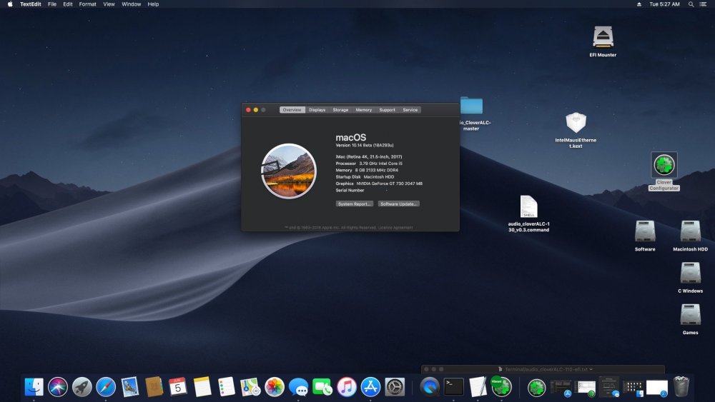This screenshot has width=715, height=402.
Task: Open Calendar icon in Dock
Action: (x=178, y=388)
